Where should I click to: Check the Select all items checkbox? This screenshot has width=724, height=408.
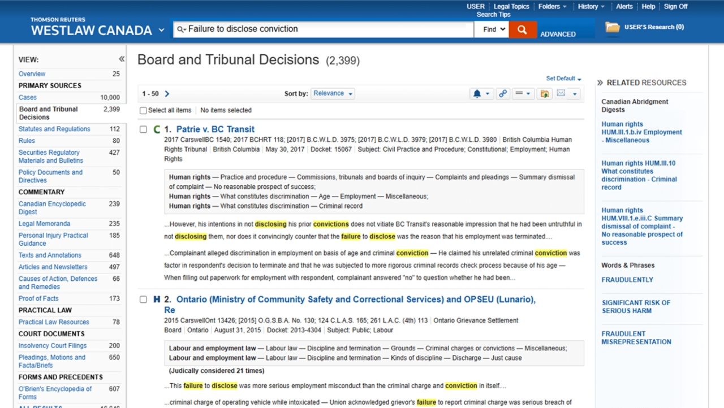[143, 110]
